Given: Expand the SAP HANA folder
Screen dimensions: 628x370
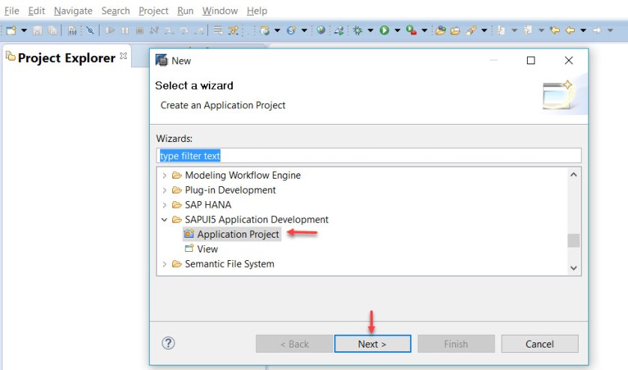Looking at the screenshot, I should (x=164, y=206).
